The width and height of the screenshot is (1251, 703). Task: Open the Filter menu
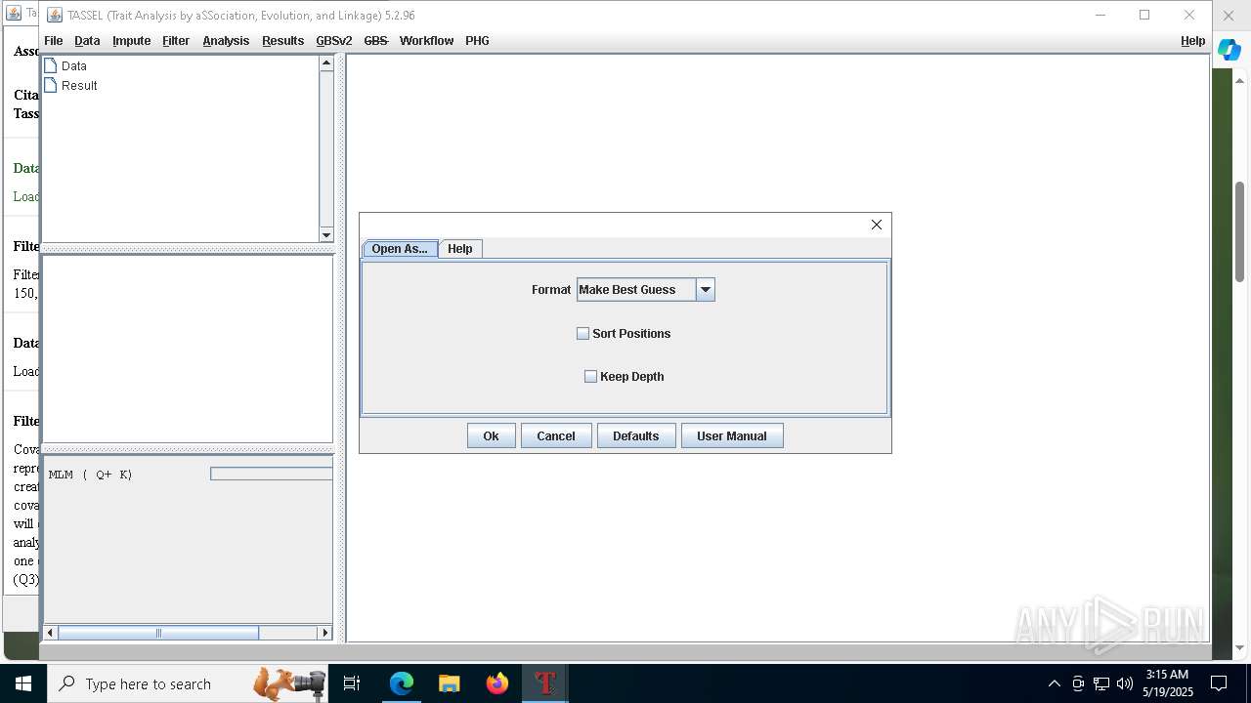coord(176,40)
